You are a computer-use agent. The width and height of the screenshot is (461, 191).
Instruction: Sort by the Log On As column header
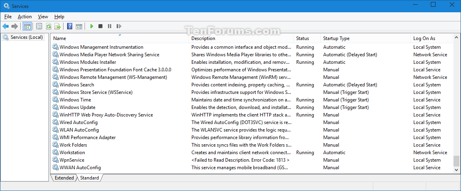(x=431, y=38)
